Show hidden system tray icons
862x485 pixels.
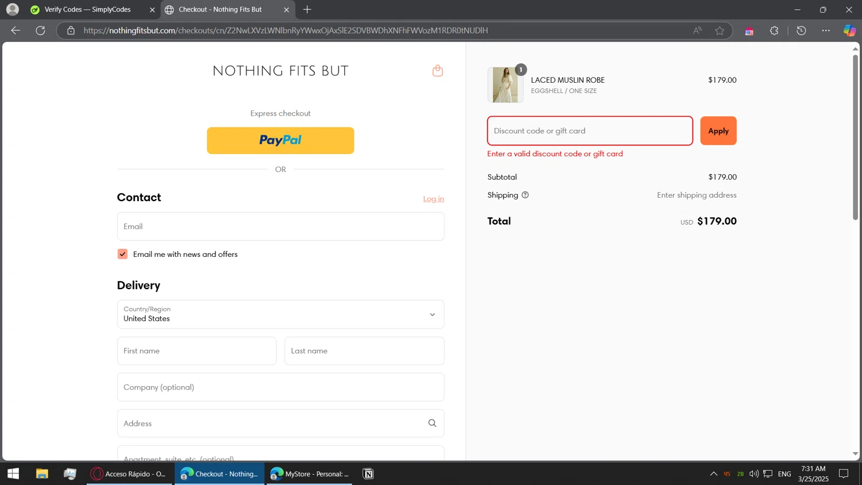click(713, 474)
